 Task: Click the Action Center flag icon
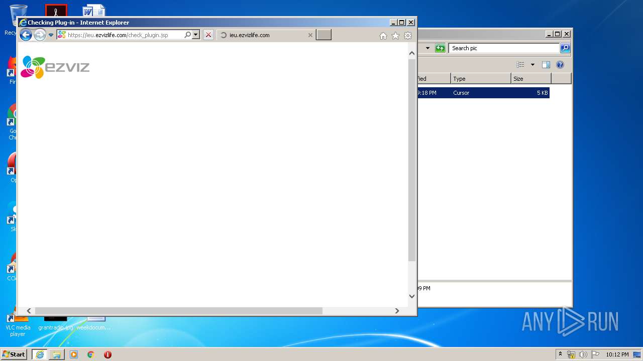point(595,354)
